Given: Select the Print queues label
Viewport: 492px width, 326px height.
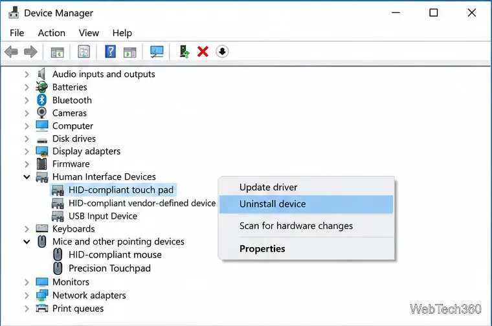Looking at the screenshot, I should pos(78,309).
